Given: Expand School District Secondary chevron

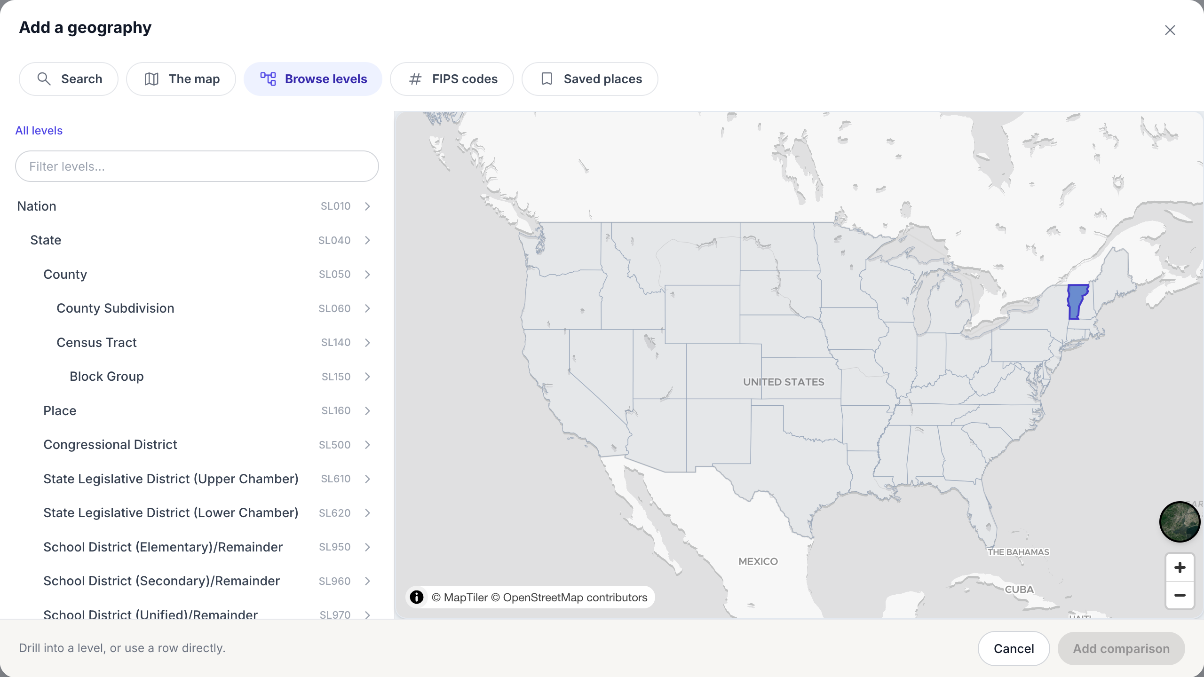Looking at the screenshot, I should 368,581.
